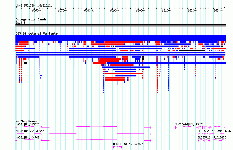Viewport: 233px width, 150px height.
Task: Click the MAGI1|NM_004742 transcript label
Action: (27, 137)
